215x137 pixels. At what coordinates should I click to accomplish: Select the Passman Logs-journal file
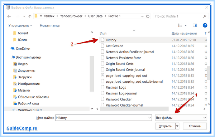(x=121, y=93)
